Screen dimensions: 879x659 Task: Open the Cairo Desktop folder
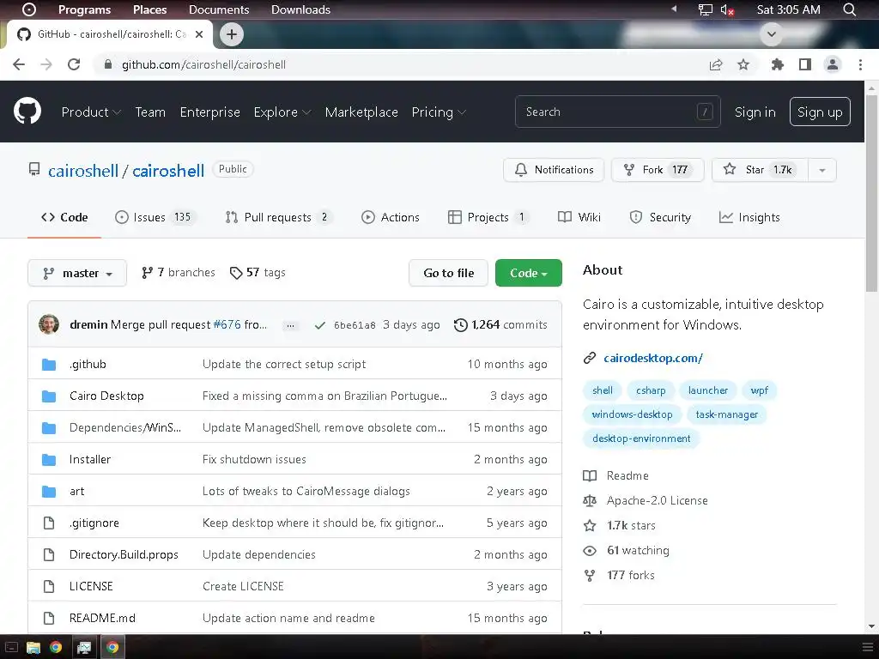pyautogui.click(x=106, y=396)
